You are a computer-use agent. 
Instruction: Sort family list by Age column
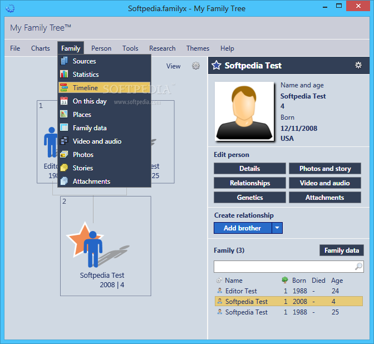coord(337,281)
